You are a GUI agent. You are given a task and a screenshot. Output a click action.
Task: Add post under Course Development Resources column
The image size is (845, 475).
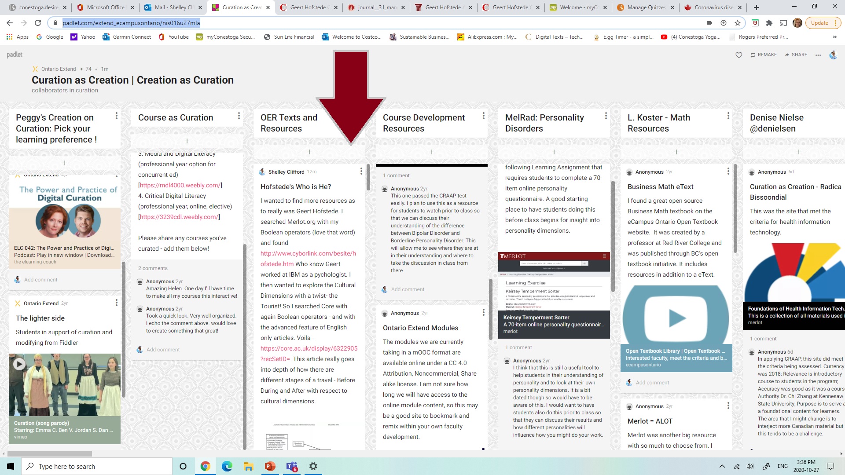[432, 152]
